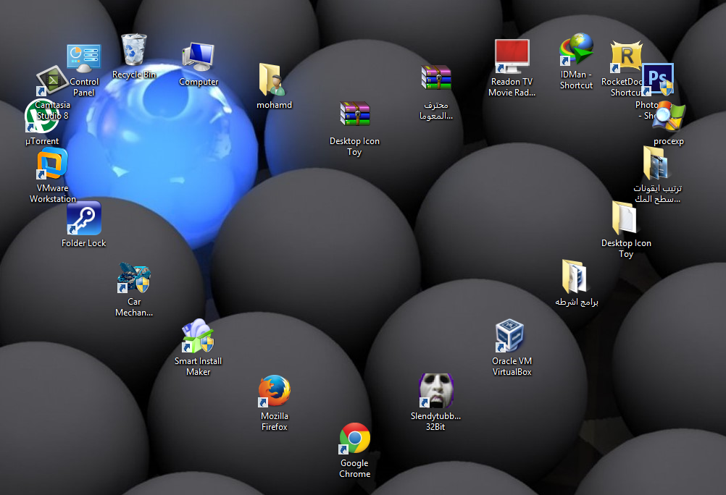This screenshot has height=495, width=726.
Task: Click the Oracle VM VirtualBox shortcut
Action: point(509,336)
